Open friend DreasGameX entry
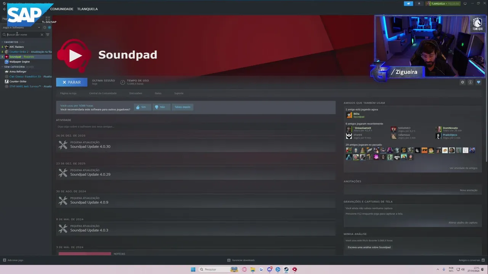This screenshot has width=488, height=274. tap(359, 129)
